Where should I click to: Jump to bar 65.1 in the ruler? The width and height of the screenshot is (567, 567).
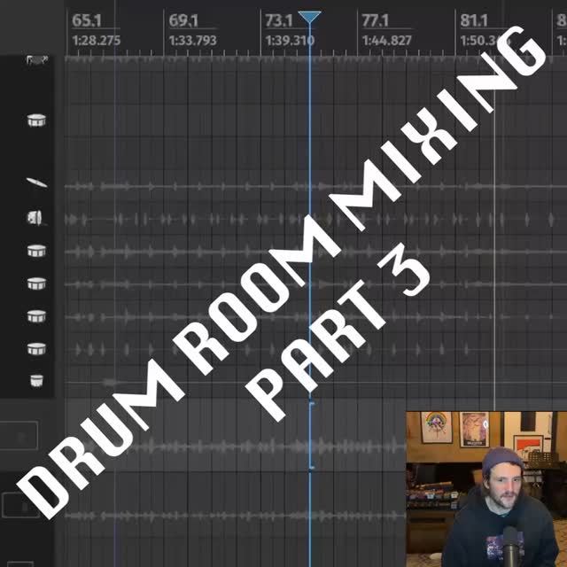pos(87,20)
